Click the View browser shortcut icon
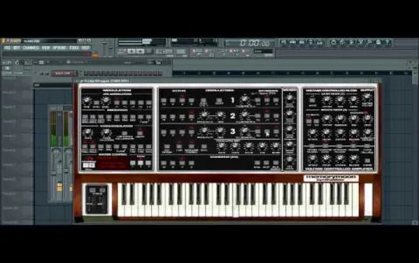The height and width of the screenshot is (263, 419). 311,42
